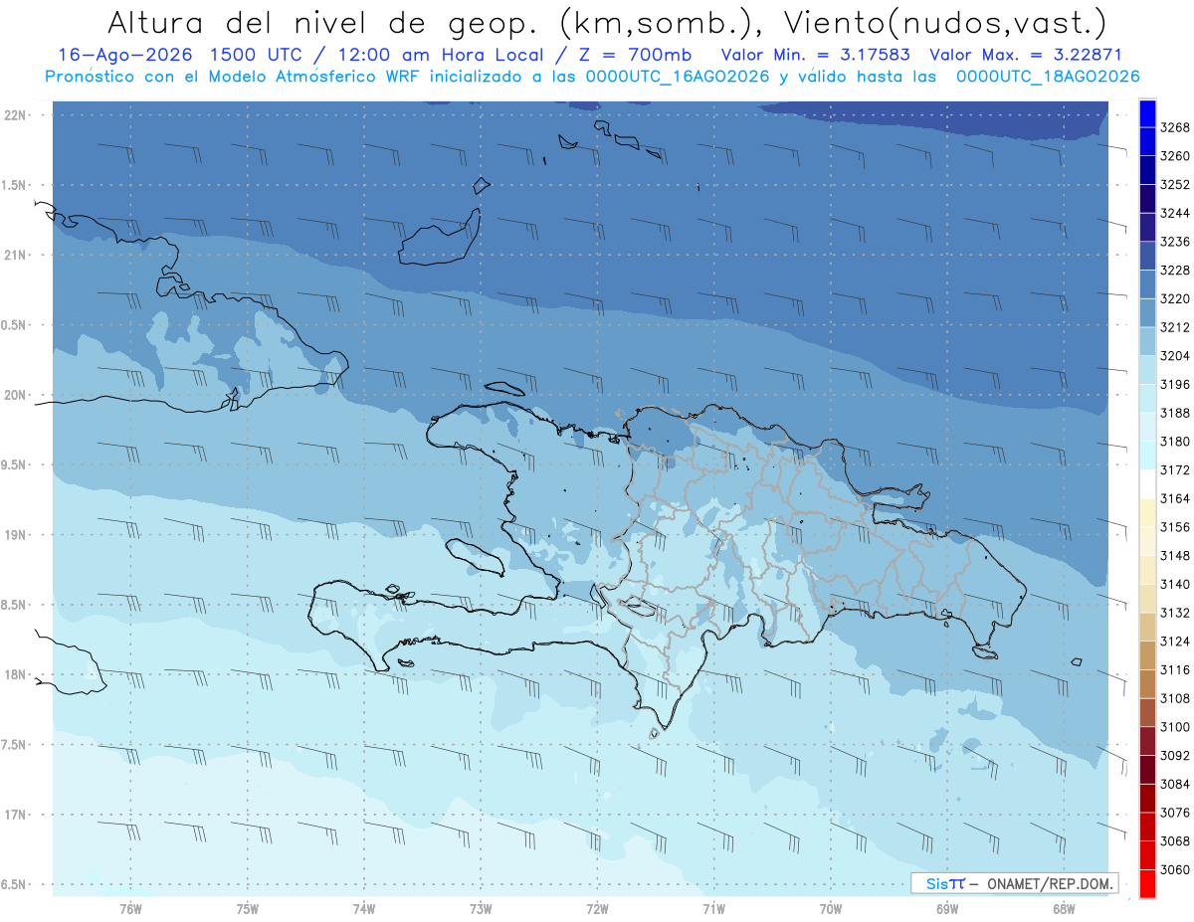Click the 3172 legend value
Screen dimensions: 1194x922
click(1175, 469)
